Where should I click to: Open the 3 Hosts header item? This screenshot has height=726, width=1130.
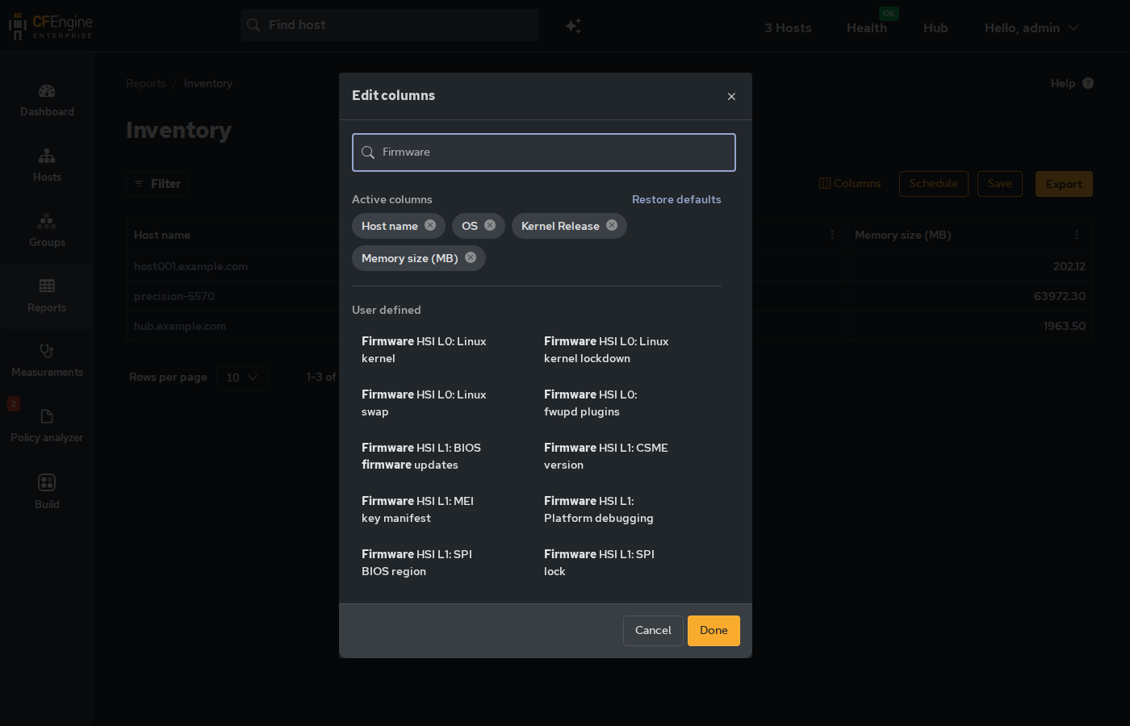tap(788, 27)
